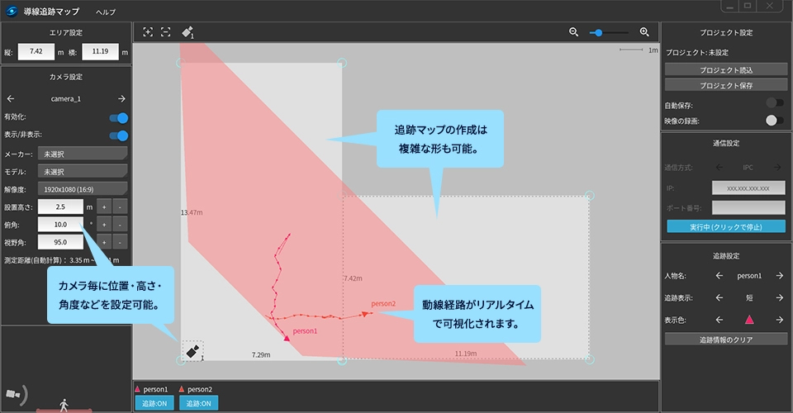
Task: Turn off tracking for person2 at the bottom
Action: point(197,403)
